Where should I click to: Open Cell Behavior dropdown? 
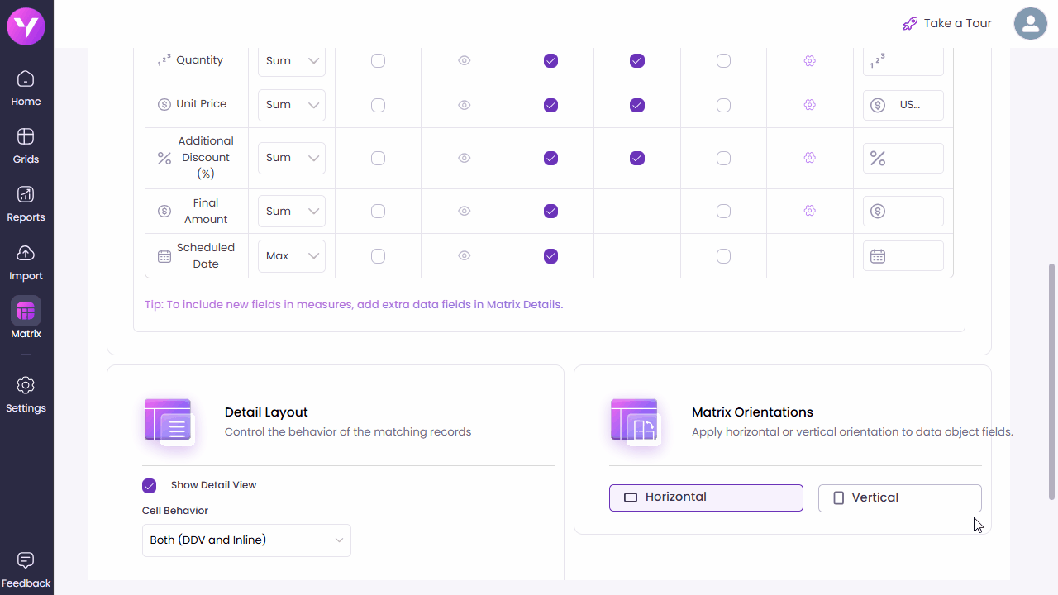[246, 540]
